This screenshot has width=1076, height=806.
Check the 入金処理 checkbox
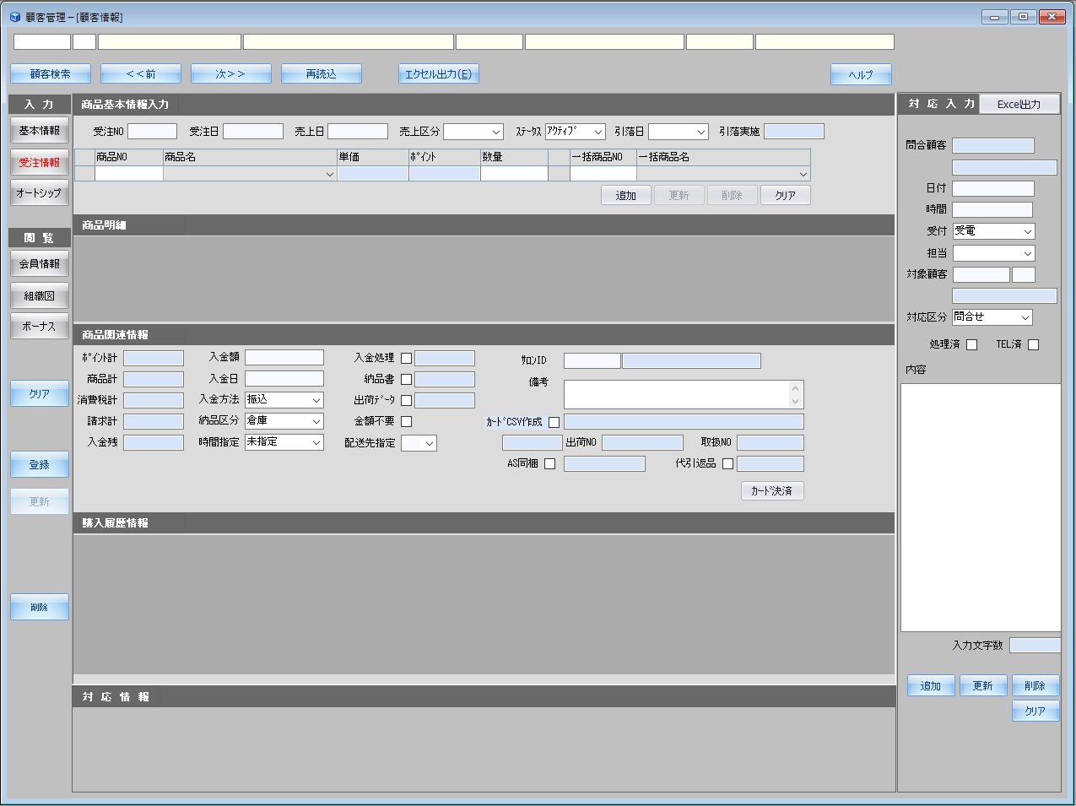406,359
